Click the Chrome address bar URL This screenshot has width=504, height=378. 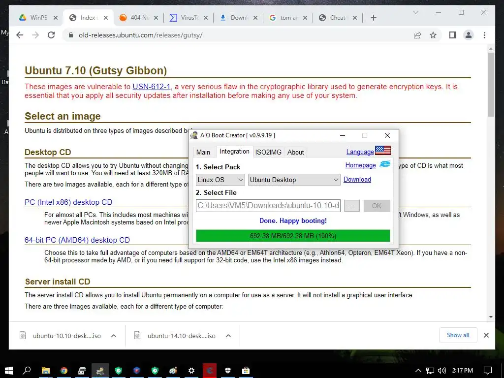140,35
